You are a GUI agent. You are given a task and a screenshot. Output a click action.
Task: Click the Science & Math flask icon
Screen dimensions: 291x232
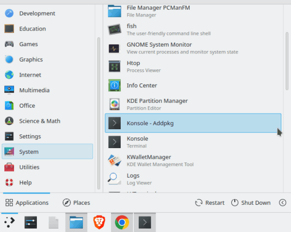coord(9,121)
